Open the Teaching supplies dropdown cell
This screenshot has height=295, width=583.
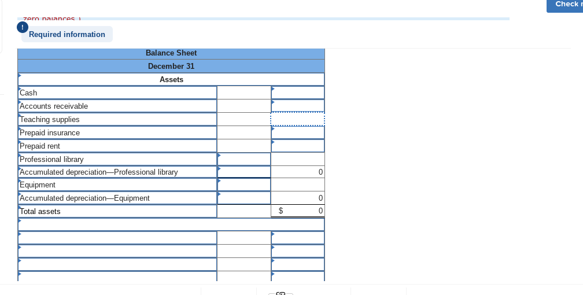click(x=117, y=119)
